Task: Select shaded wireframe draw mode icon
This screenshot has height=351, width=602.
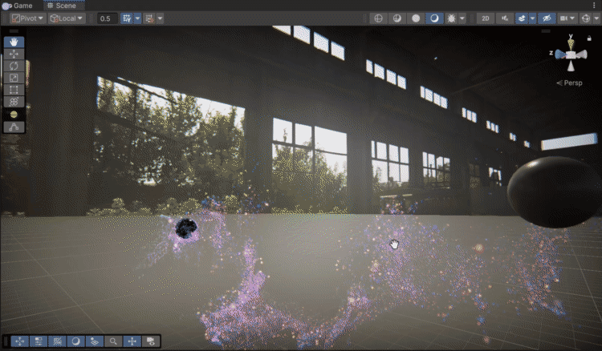Action: (397, 18)
